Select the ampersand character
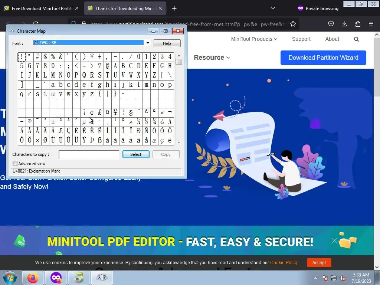 click(x=60, y=57)
